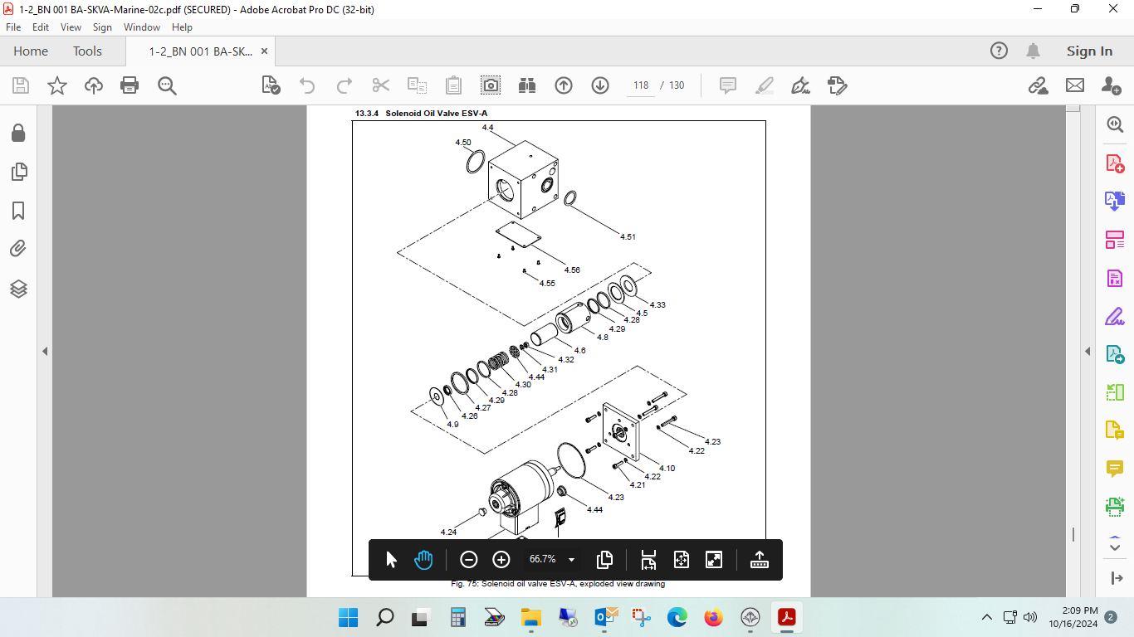Expand the left navigation pane arrow
The height and width of the screenshot is (637, 1134).
pyautogui.click(x=45, y=352)
